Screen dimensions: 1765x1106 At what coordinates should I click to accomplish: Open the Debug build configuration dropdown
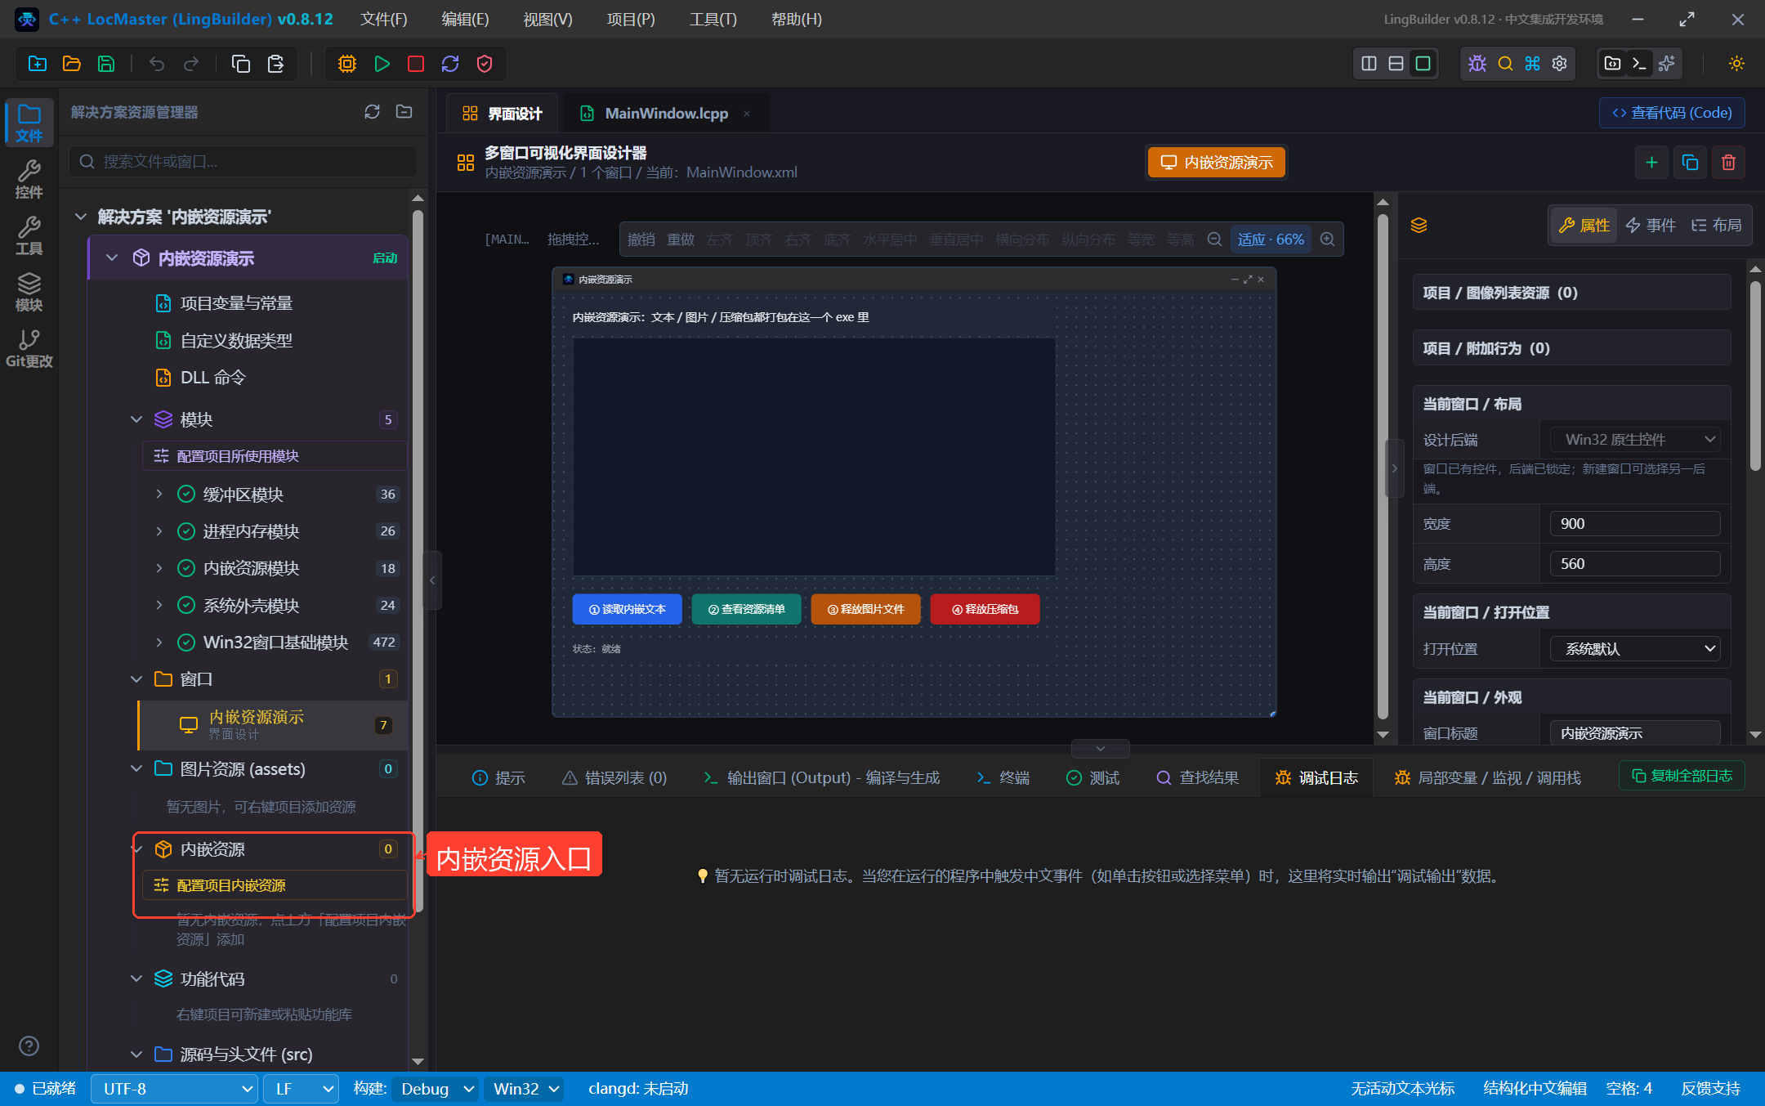[x=436, y=1089]
